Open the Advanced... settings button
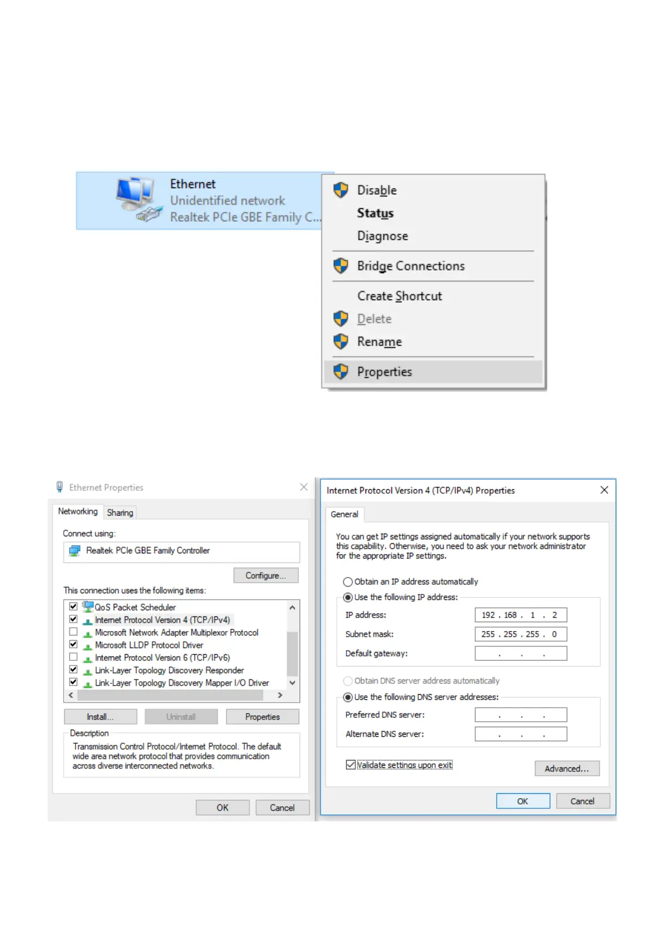670x948 pixels. (x=567, y=768)
